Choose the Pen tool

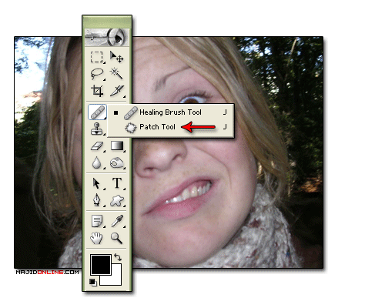click(97, 200)
